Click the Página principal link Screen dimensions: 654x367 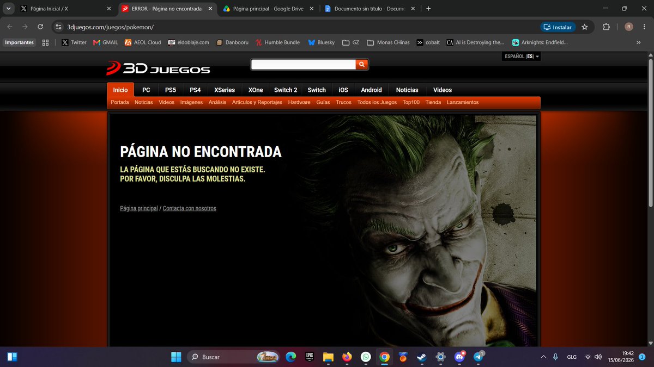(139, 208)
